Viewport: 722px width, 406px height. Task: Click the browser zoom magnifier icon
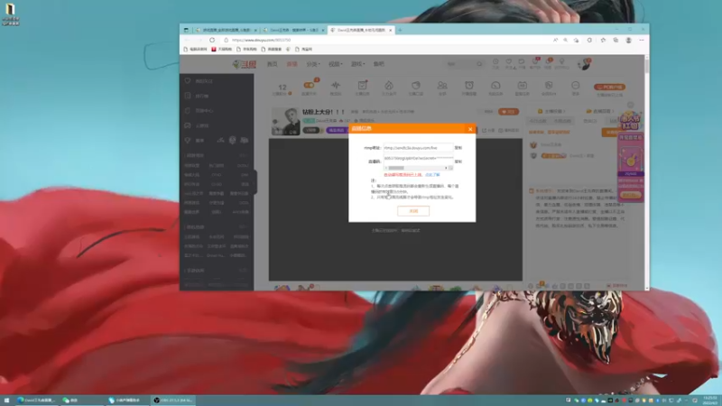click(x=566, y=40)
